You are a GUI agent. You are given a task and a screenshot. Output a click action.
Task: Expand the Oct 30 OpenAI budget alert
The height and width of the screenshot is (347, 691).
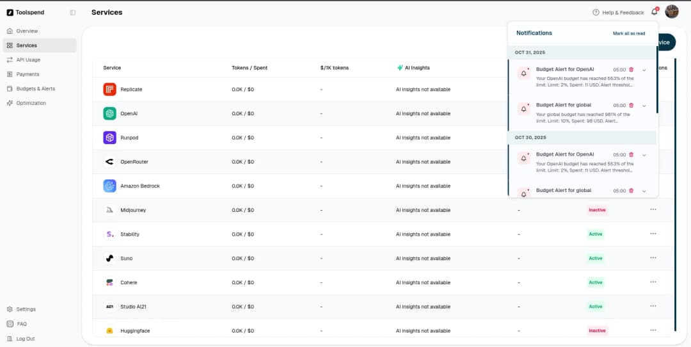[644, 155]
